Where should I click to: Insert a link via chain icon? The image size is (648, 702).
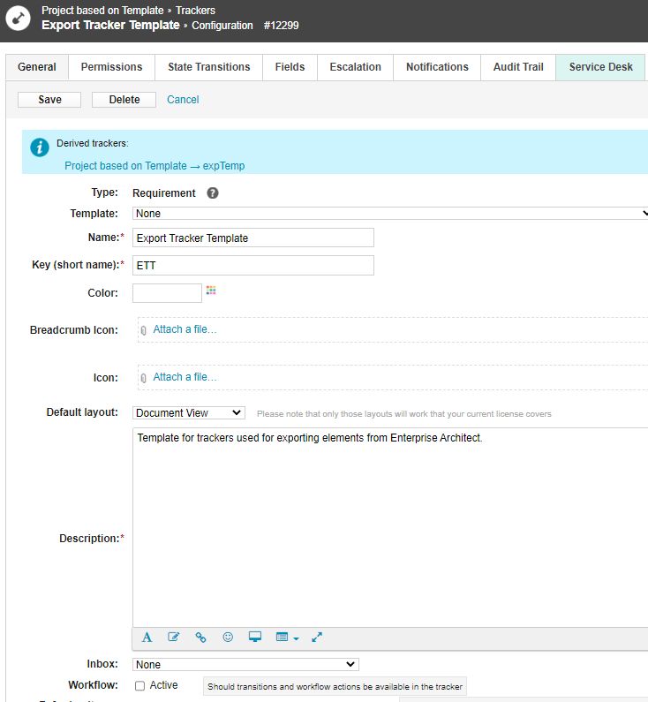[201, 637]
